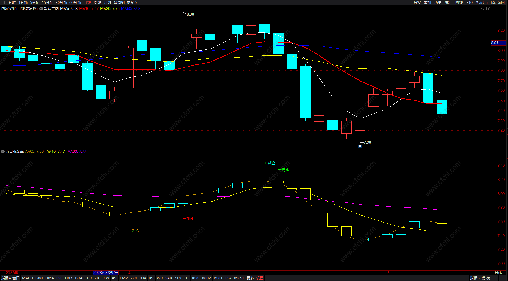
Task: Select the PSY indicator
Action: pyautogui.click(x=229, y=278)
